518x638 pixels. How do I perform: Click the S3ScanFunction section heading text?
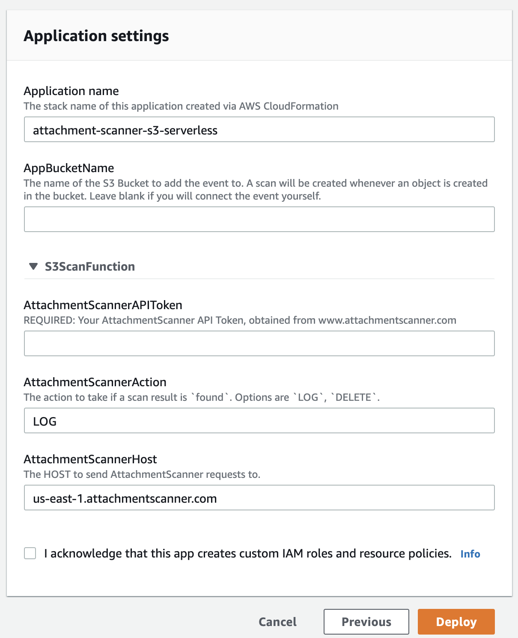click(89, 266)
